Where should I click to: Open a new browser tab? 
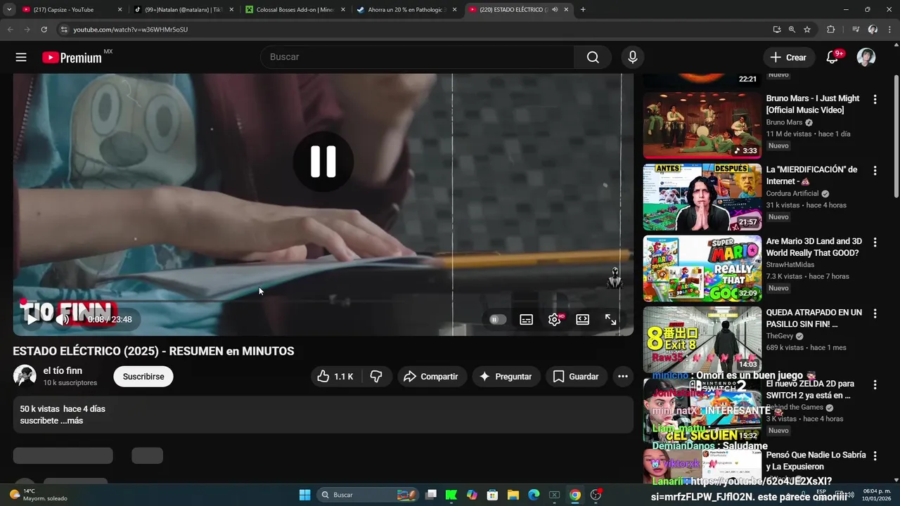583,10
